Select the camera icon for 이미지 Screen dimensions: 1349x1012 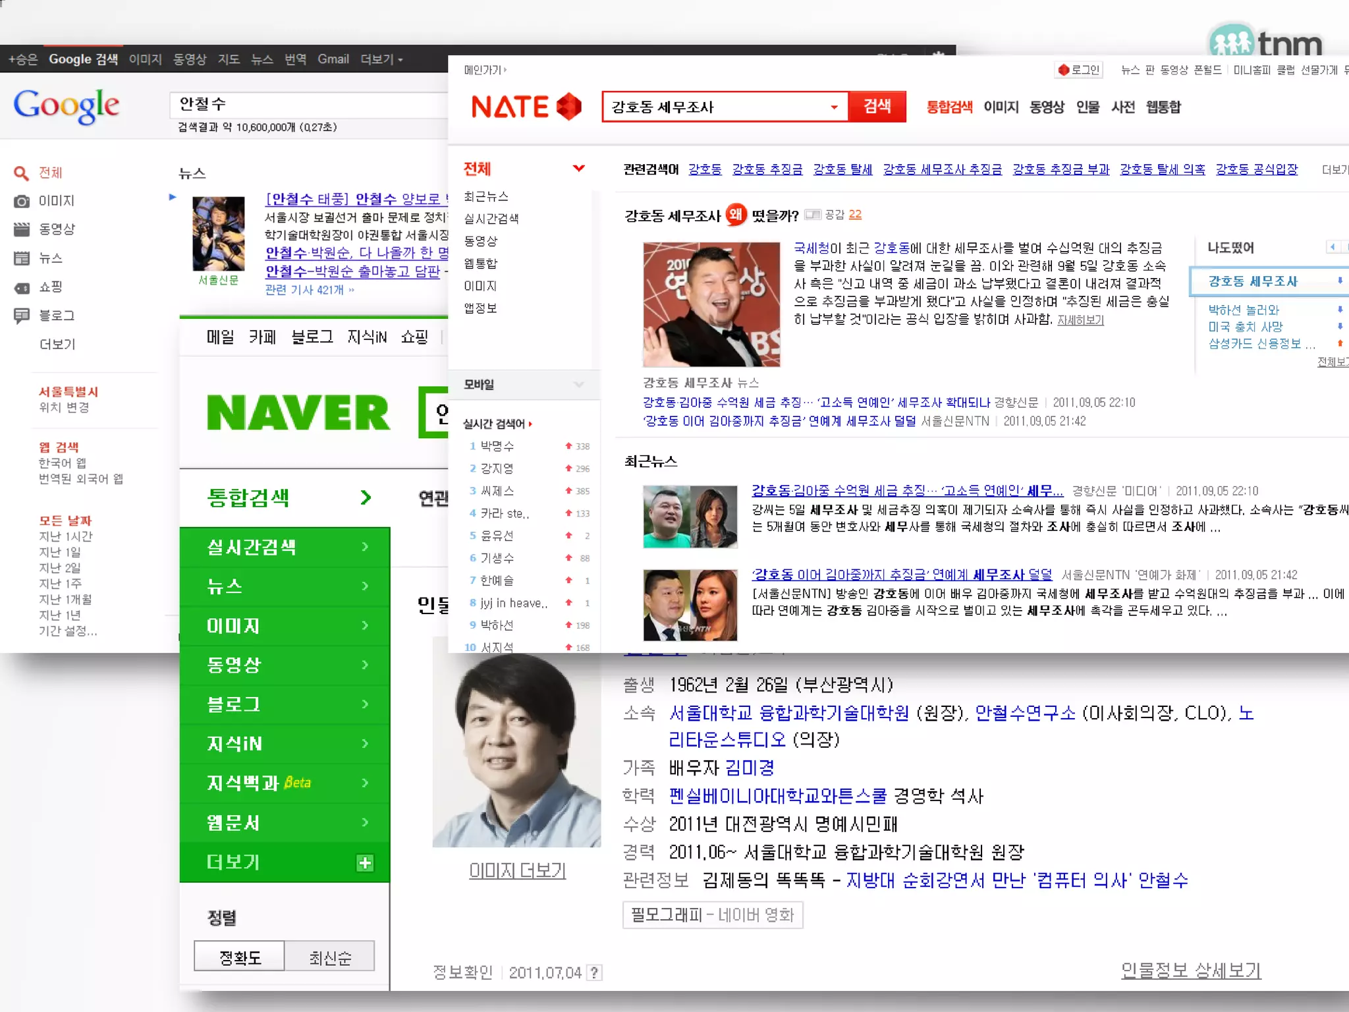point(21,202)
